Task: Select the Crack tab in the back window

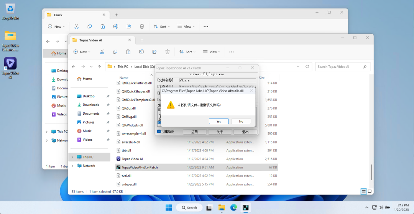Action: click(76, 15)
